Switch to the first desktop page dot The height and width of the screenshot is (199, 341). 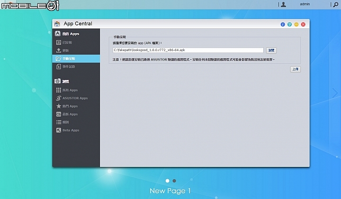(x=167, y=181)
